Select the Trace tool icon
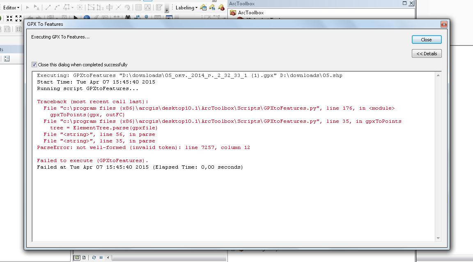 point(67,7)
